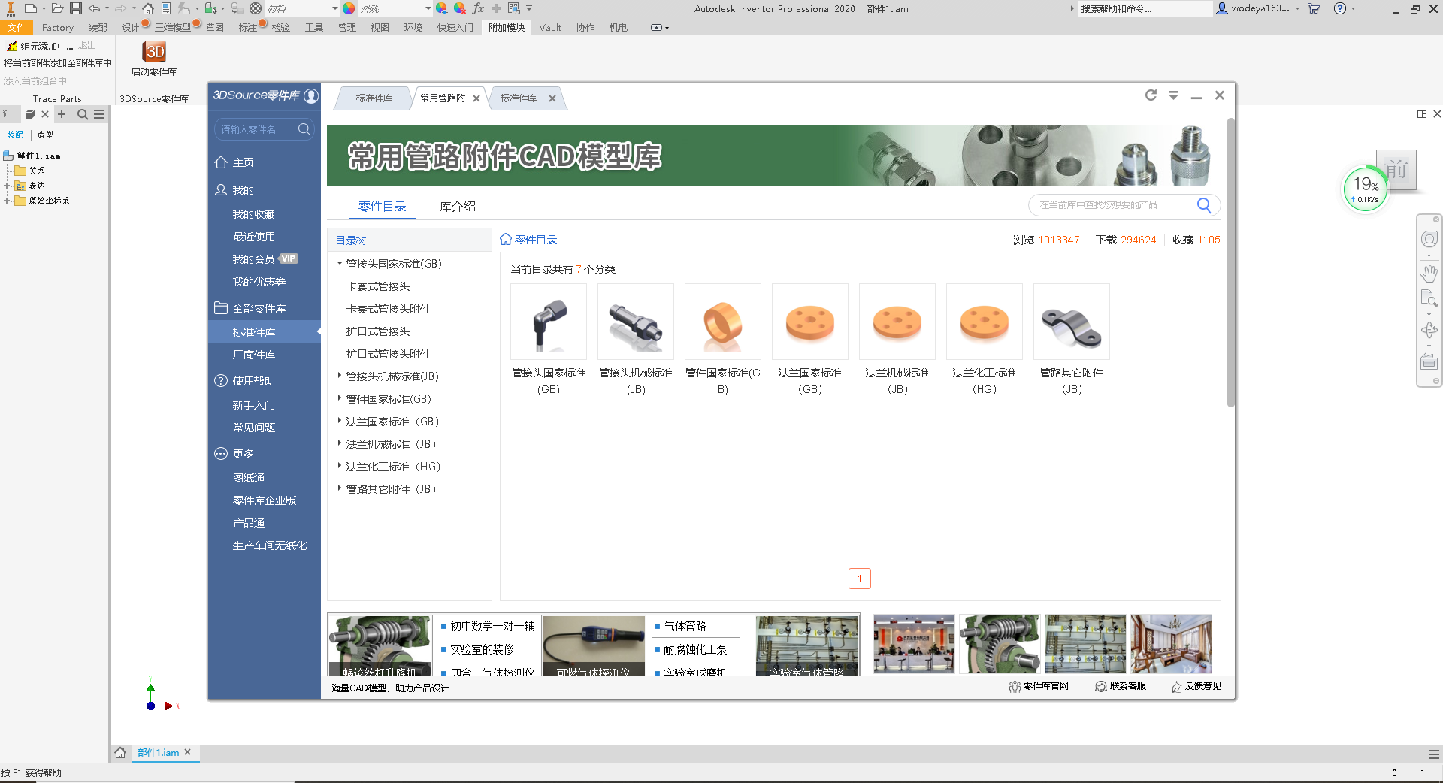Undo the last action in quick access toolbar

94,8
